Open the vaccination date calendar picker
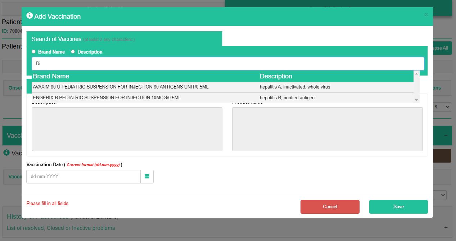456x241 pixels. click(147, 176)
